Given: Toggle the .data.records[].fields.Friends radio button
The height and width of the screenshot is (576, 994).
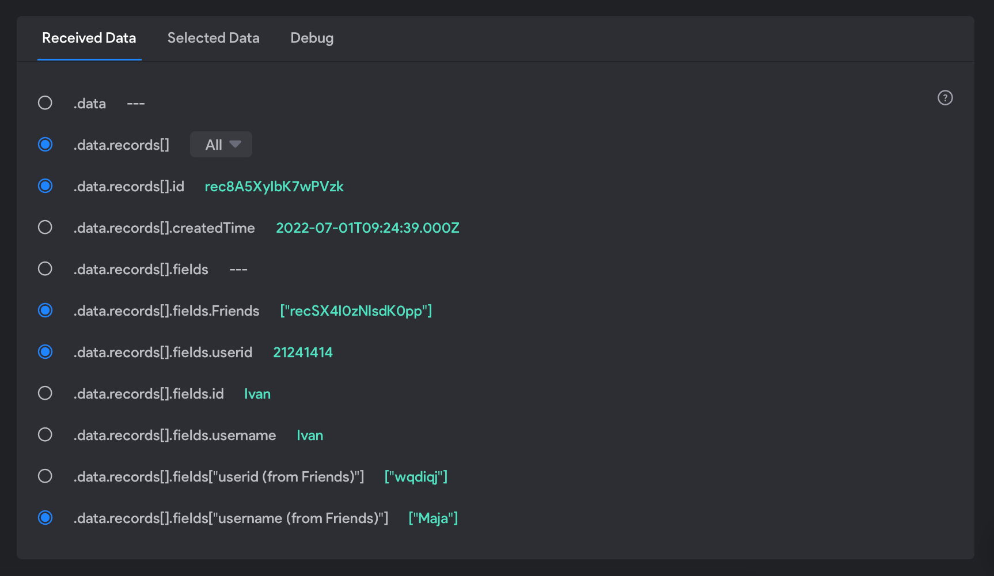Looking at the screenshot, I should [x=45, y=310].
